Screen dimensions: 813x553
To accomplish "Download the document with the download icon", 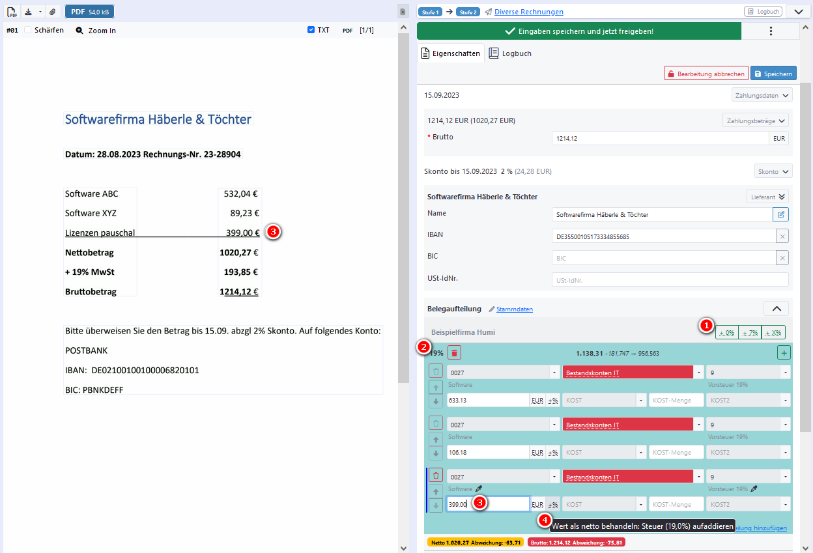I will point(28,12).
